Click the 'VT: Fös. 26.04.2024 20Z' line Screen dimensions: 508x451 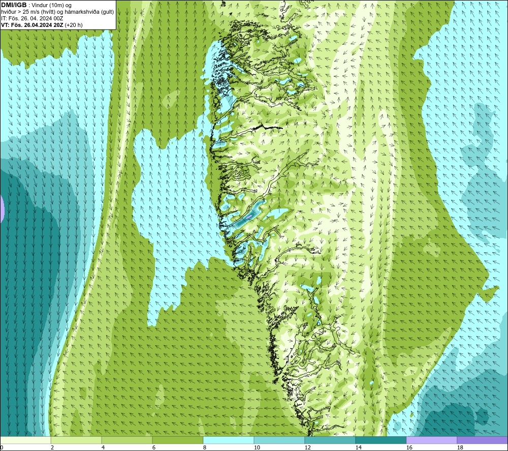[32, 25]
